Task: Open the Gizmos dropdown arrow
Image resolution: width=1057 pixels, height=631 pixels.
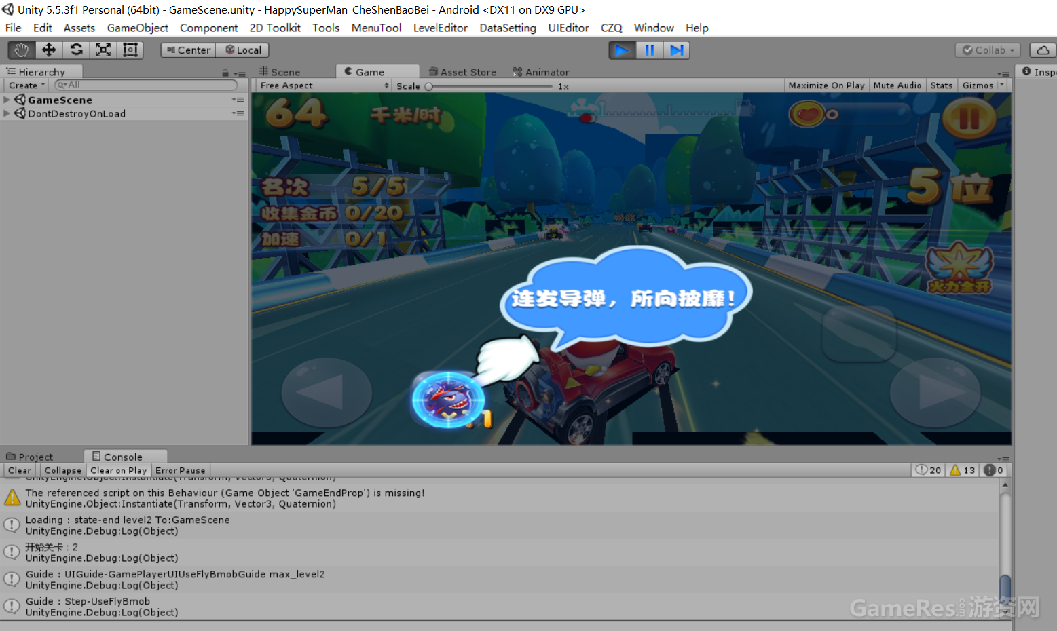Action: pyautogui.click(x=1001, y=85)
